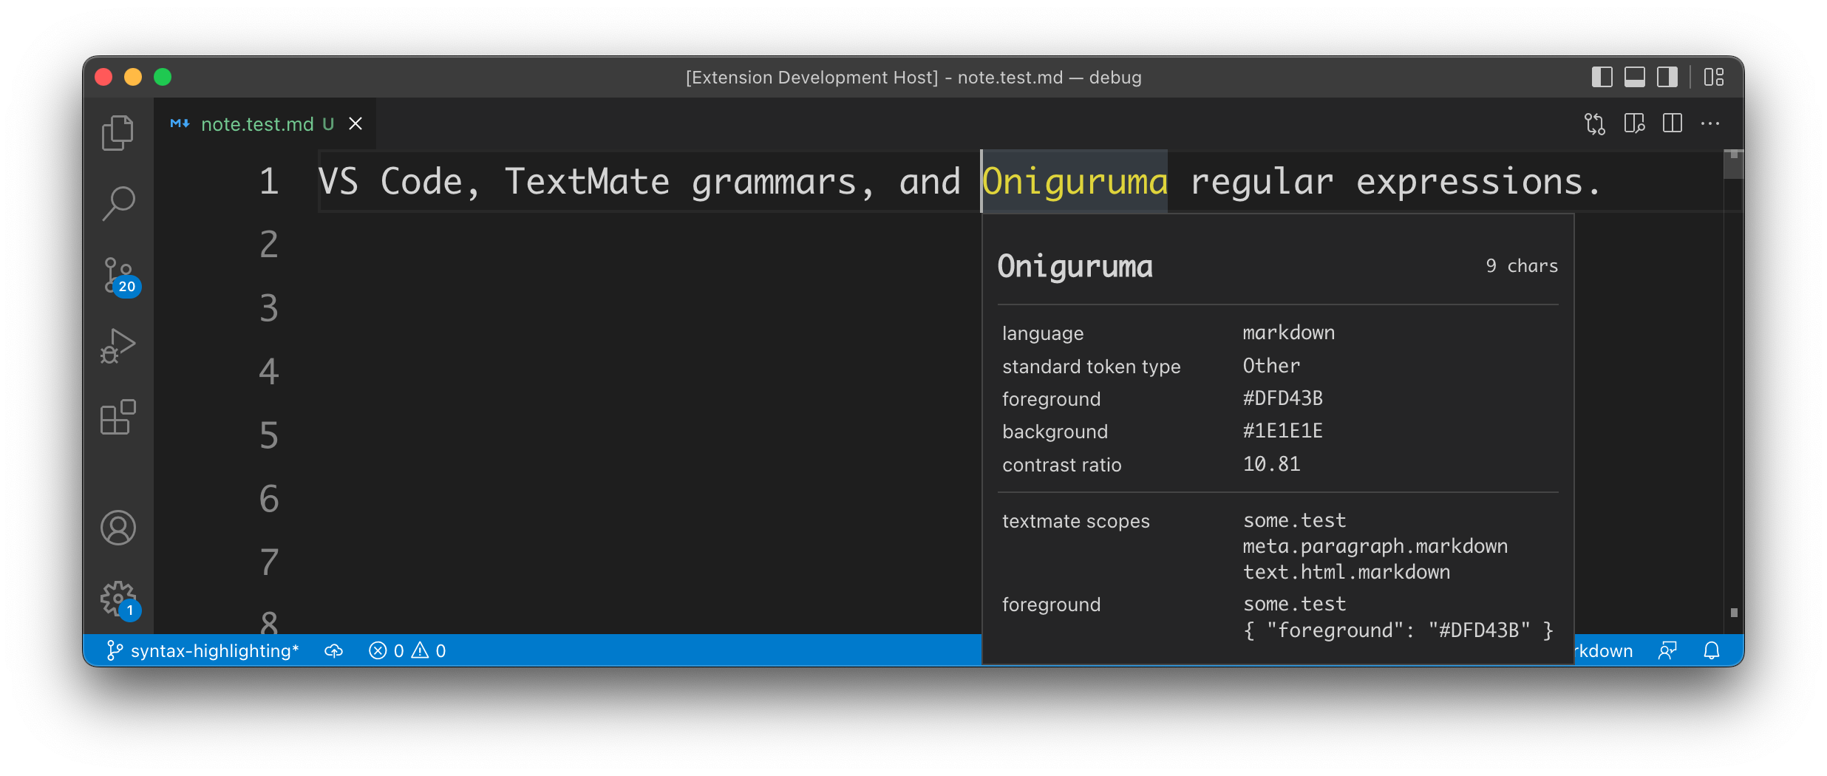Click the foreground value #DFD43B
The width and height of the screenshot is (1827, 776).
[1282, 398]
